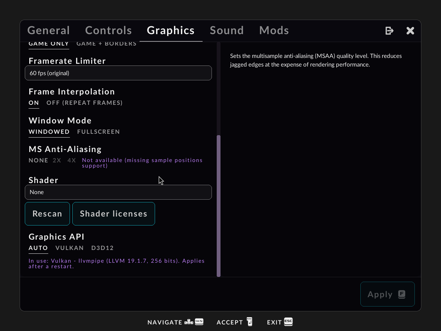Choose 4X anti-aliasing

pyautogui.click(x=72, y=160)
